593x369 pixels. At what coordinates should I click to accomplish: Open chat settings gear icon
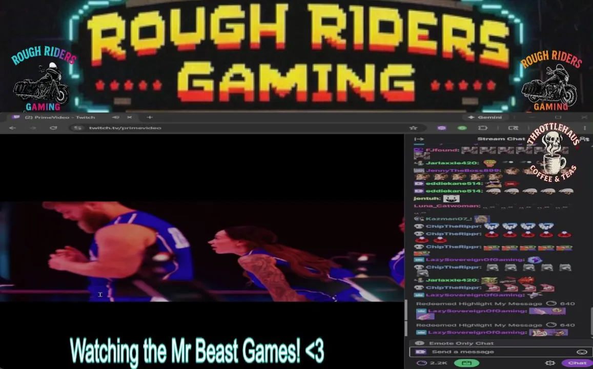(x=550, y=363)
